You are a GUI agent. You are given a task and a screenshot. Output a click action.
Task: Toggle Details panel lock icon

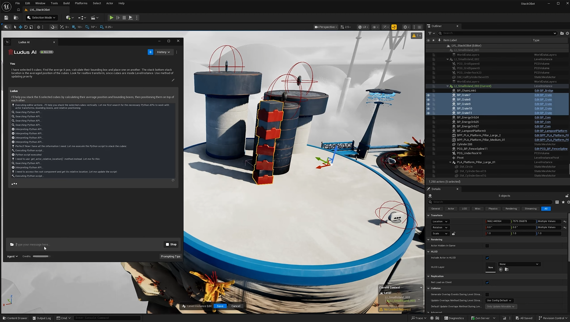pyautogui.click(x=567, y=196)
